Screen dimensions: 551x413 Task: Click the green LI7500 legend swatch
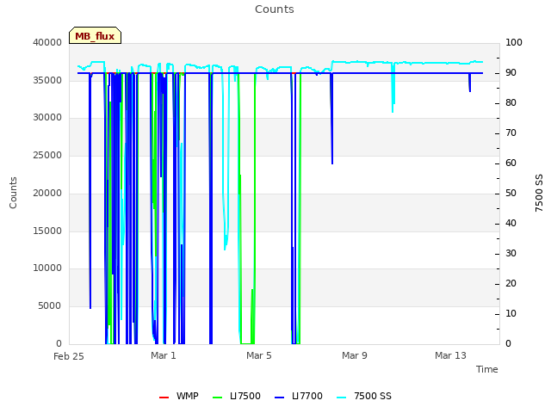(x=218, y=398)
